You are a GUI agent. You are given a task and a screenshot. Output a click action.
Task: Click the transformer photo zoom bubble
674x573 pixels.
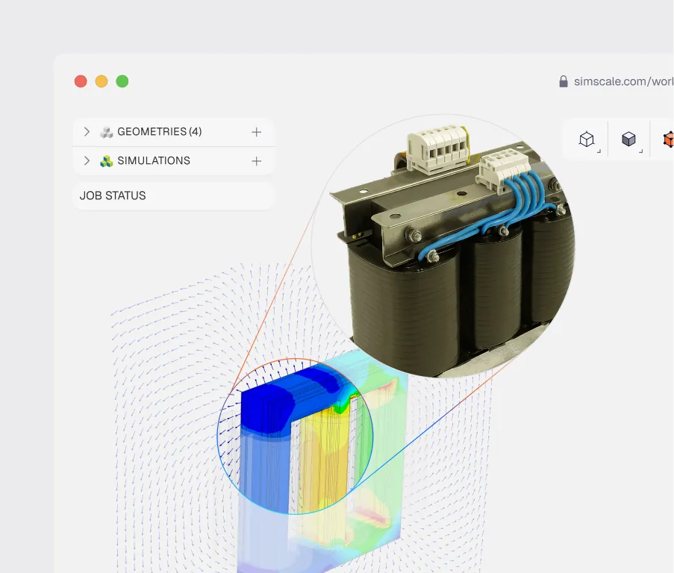443,247
